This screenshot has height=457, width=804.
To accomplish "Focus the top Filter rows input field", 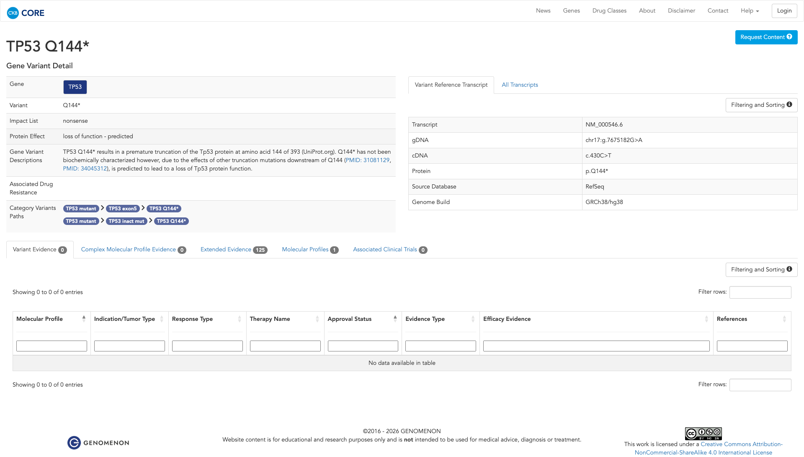I will click(x=760, y=292).
